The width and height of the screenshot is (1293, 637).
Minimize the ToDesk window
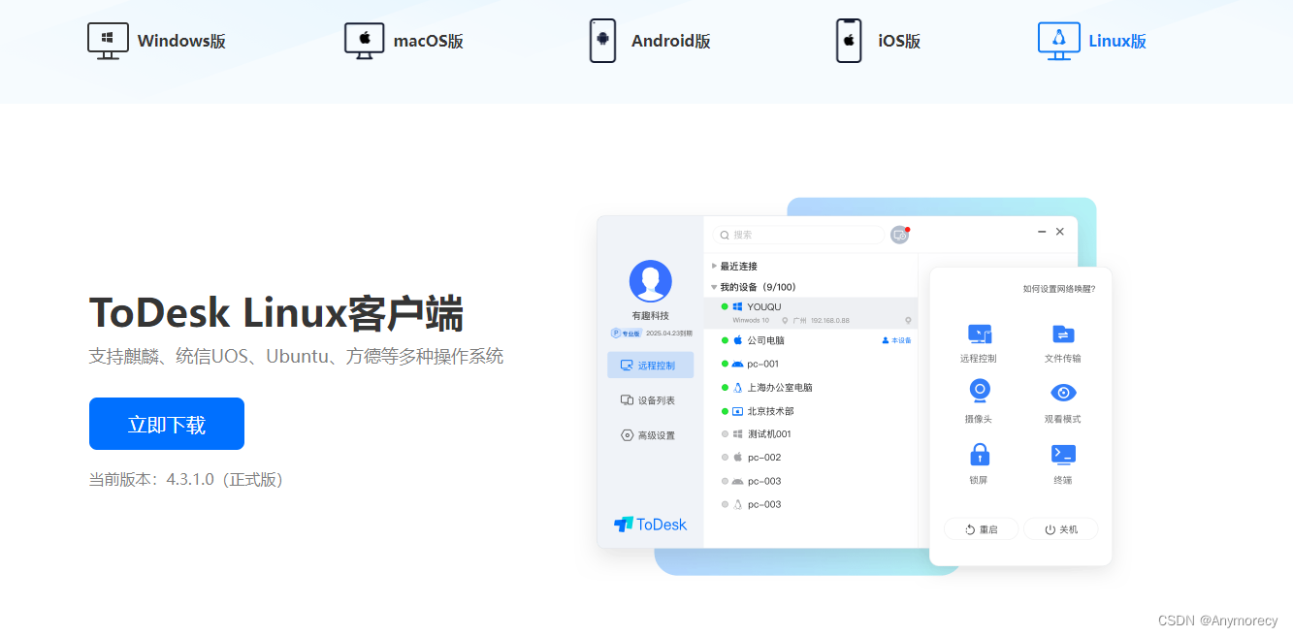click(1042, 232)
